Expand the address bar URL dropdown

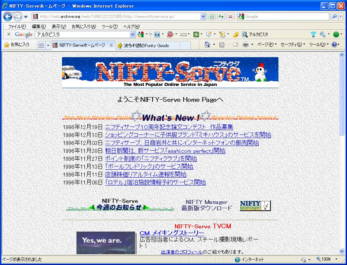pyautogui.click(x=203, y=17)
